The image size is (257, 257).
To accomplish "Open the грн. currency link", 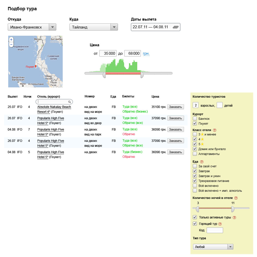I will [x=146, y=54].
